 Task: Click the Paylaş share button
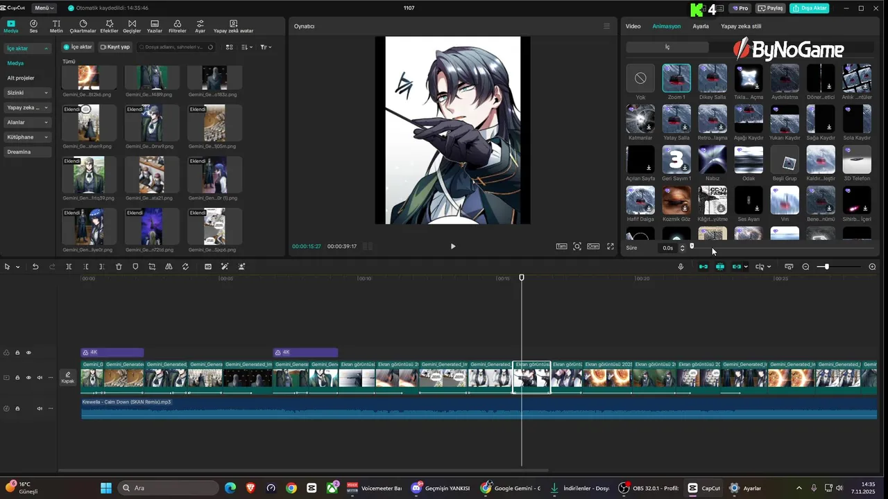coord(770,8)
